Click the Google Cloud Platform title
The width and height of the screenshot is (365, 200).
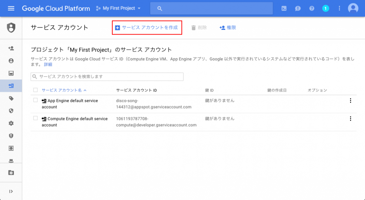[56, 9]
